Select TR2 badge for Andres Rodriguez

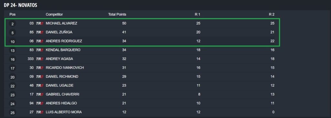pos(40,41)
